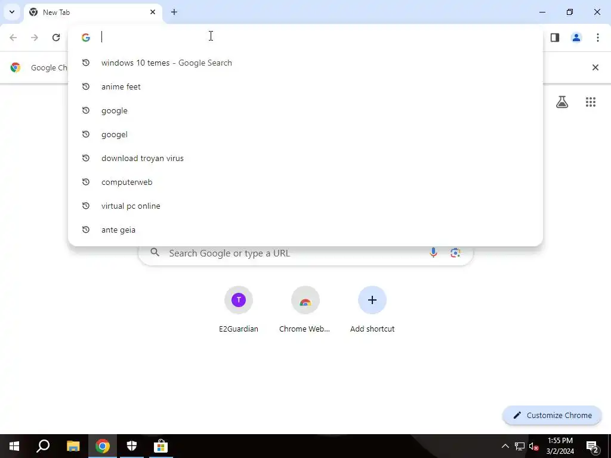Image resolution: width=611 pixels, height=458 pixels.
Task: Close the New Tab tab
Action: tap(153, 12)
